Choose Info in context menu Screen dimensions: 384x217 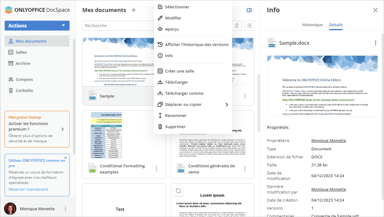pos(193,56)
